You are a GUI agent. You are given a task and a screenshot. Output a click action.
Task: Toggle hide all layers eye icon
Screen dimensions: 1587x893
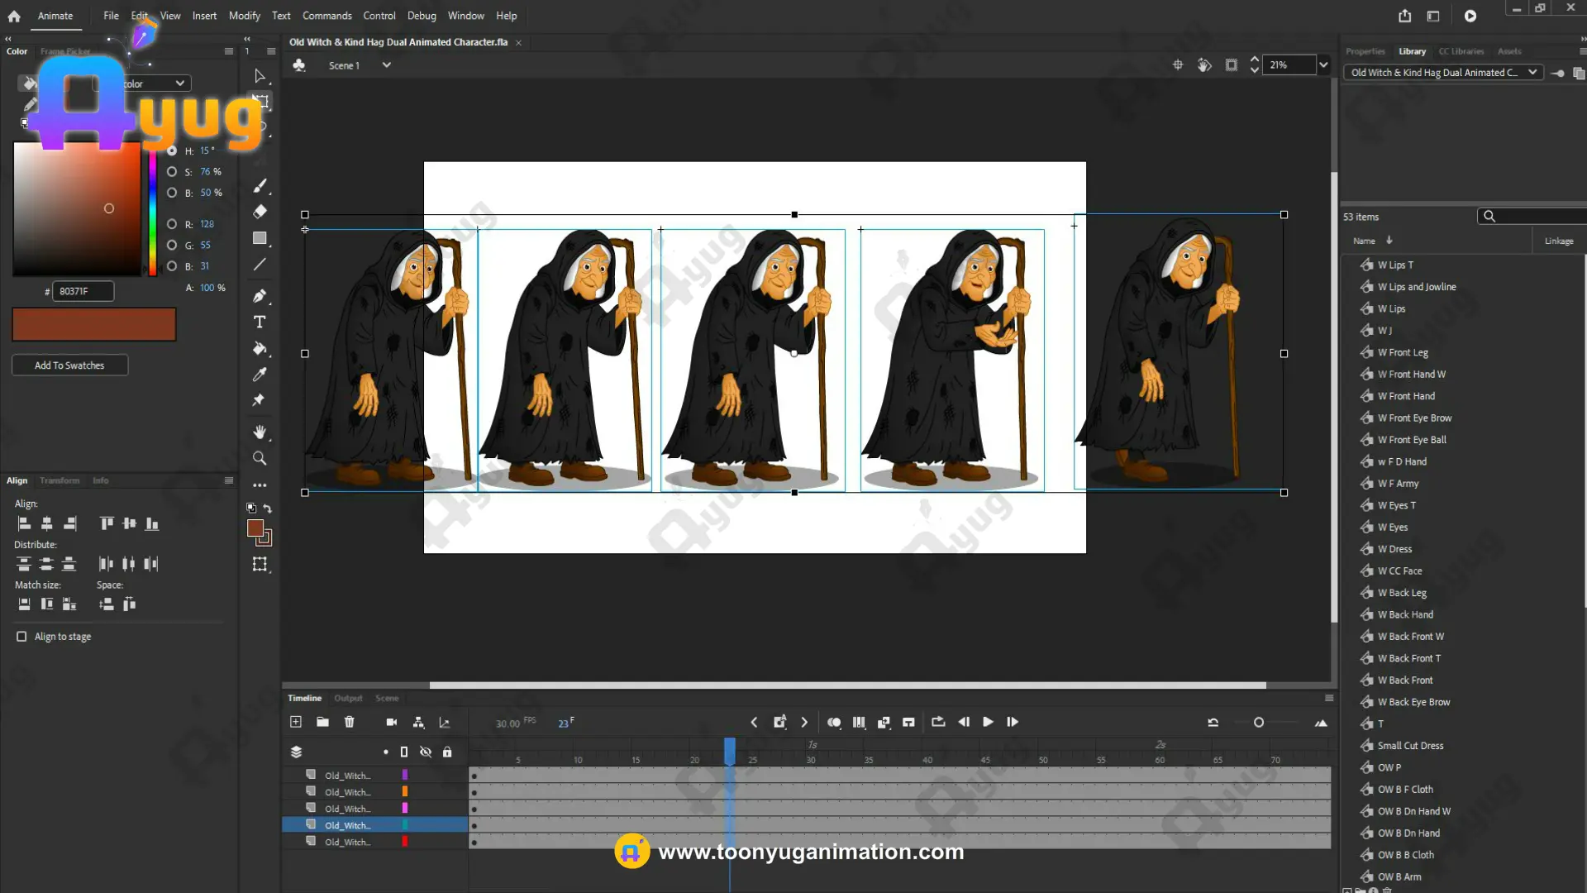426,752
